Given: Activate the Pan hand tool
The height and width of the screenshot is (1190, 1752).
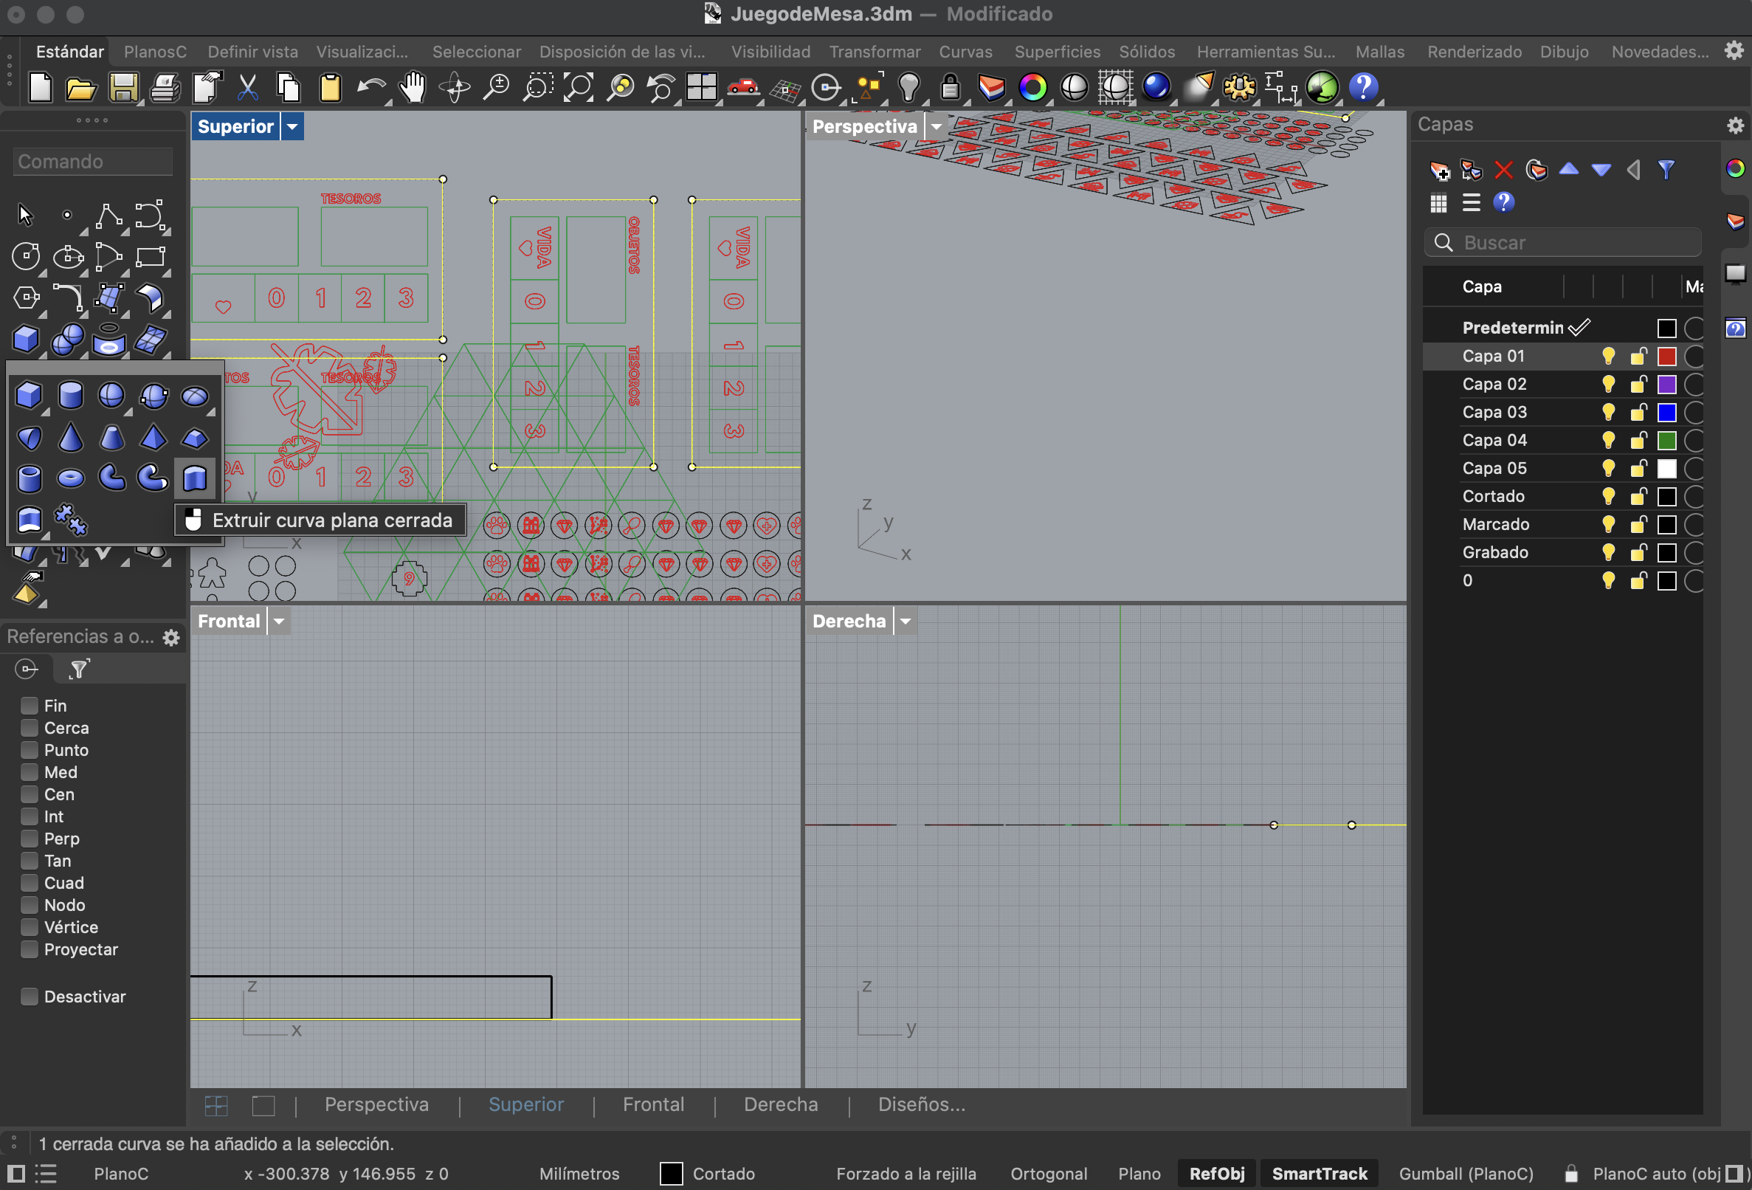Looking at the screenshot, I should [x=413, y=87].
